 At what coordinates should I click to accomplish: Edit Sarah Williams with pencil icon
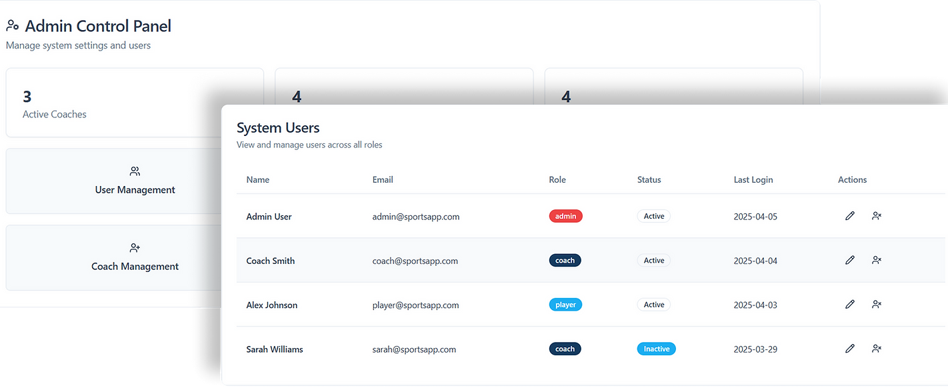click(x=849, y=349)
